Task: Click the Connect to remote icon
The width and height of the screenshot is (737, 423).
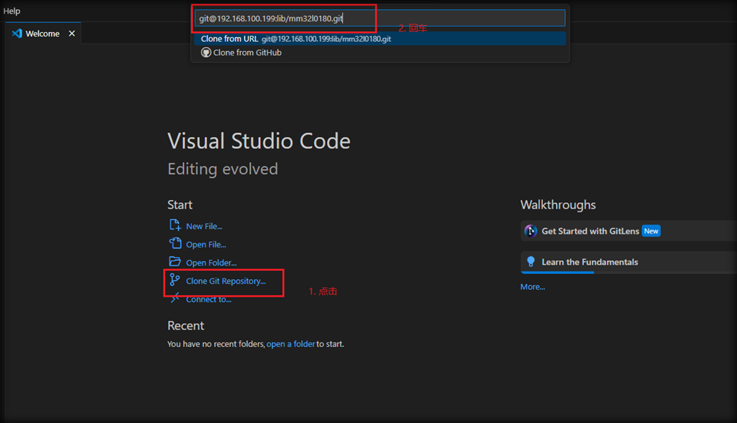Action: click(175, 299)
